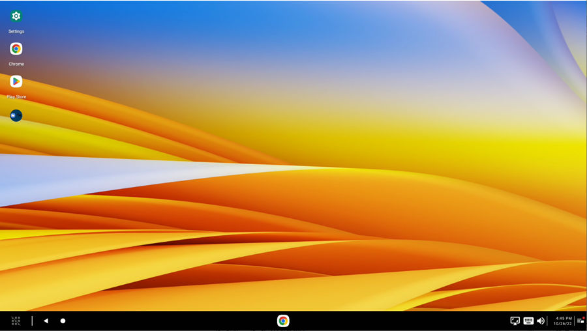This screenshot has width=587, height=331.
Task: Open the Settings app from the desktop
Action: 16,16
